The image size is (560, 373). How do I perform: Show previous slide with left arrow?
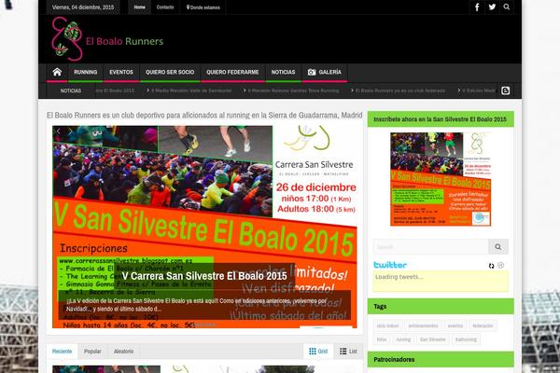pyautogui.click(x=58, y=131)
